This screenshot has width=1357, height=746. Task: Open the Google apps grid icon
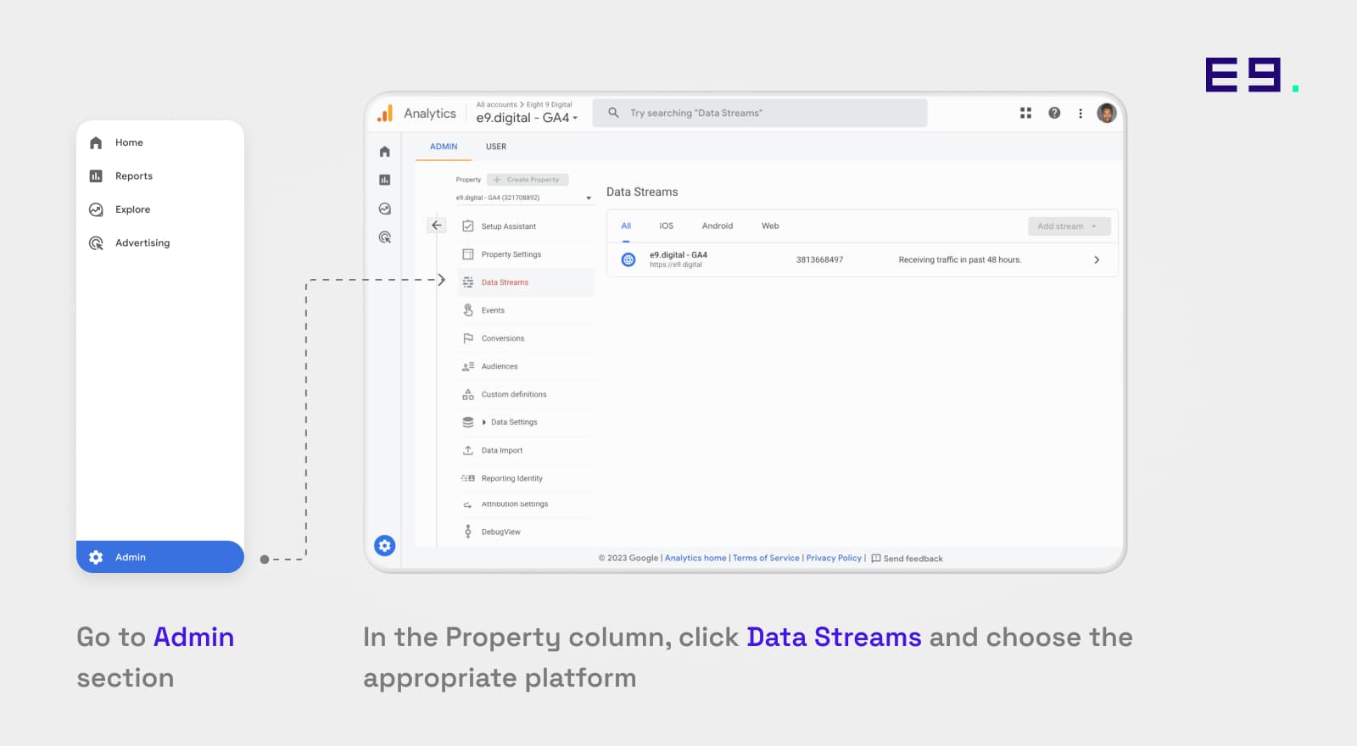[x=1025, y=113]
